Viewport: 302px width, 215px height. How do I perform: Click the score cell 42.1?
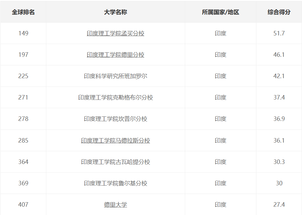[x=279, y=76]
